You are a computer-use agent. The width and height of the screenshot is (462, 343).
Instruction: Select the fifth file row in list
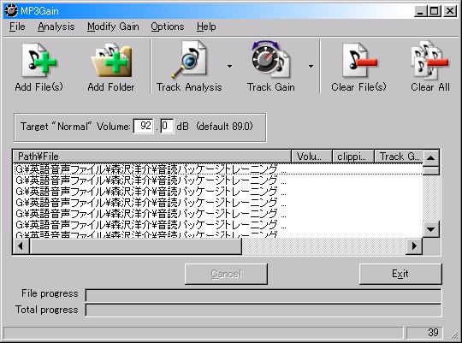click(218, 214)
